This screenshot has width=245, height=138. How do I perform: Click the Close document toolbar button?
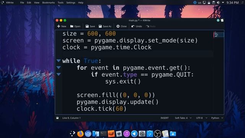click(x=122, y=26)
